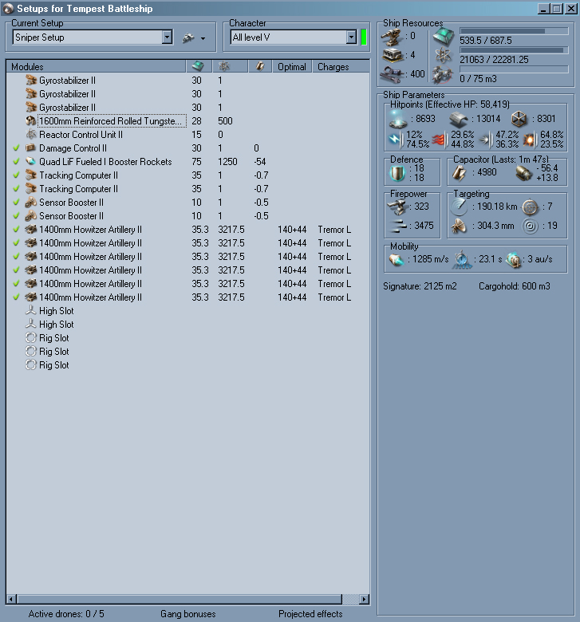Click the Cargohold: 600 m3 value

tap(514, 286)
